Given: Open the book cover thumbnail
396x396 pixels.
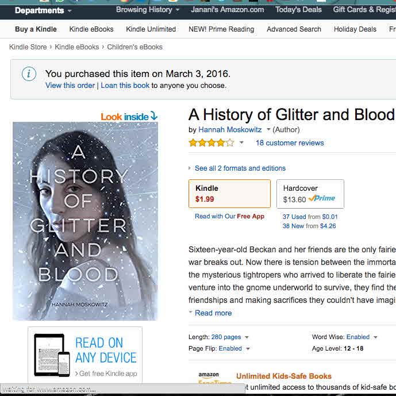Looking at the screenshot, I should (x=85, y=221).
